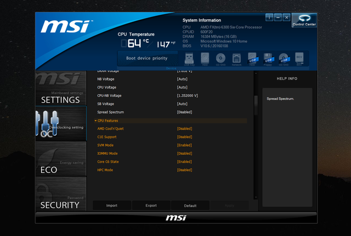The image size is (351, 236).
Task: Select the CPU Voltage label
Action: [x=106, y=88]
